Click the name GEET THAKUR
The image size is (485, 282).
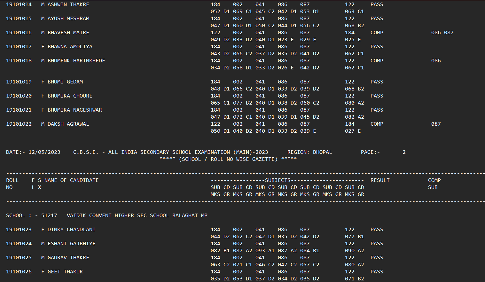click(x=65, y=272)
